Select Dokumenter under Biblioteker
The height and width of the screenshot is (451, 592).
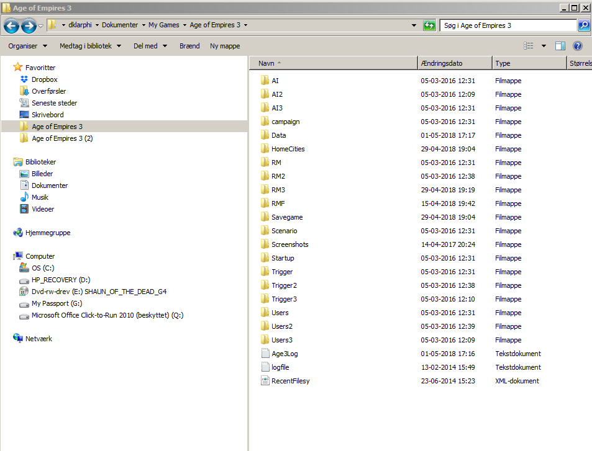point(50,185)
